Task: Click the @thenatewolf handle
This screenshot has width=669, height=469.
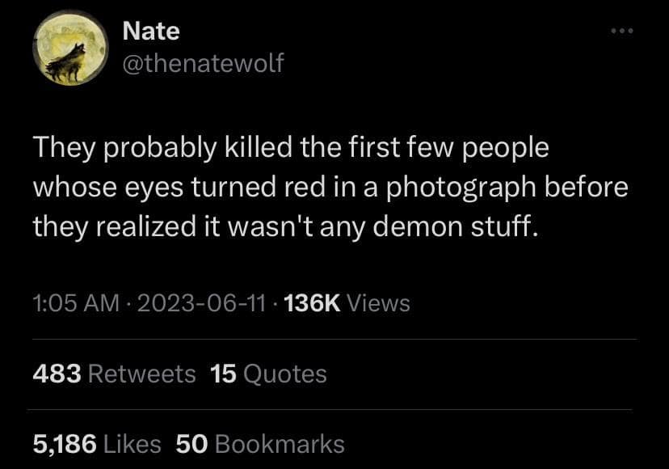Action: click(x=203, y=63)
